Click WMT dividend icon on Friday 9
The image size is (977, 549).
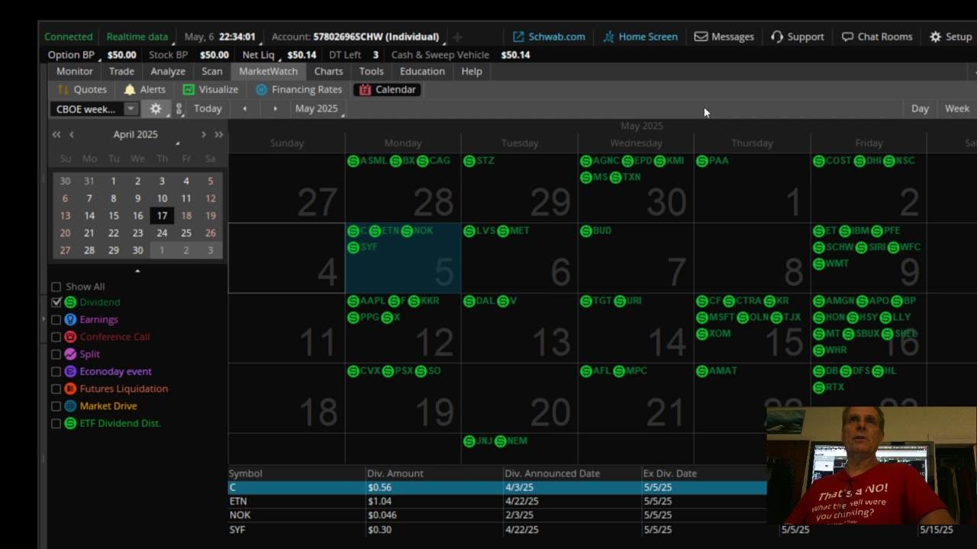point(819,264)
